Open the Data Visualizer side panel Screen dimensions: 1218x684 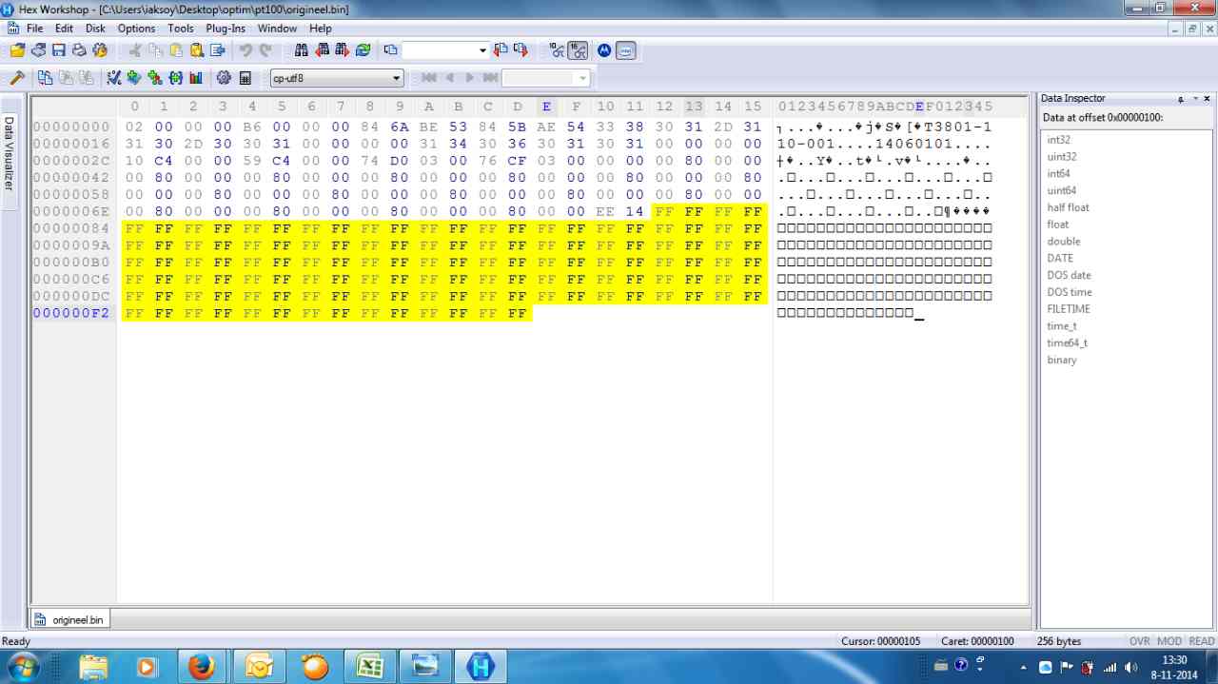(x=10, y=152)
